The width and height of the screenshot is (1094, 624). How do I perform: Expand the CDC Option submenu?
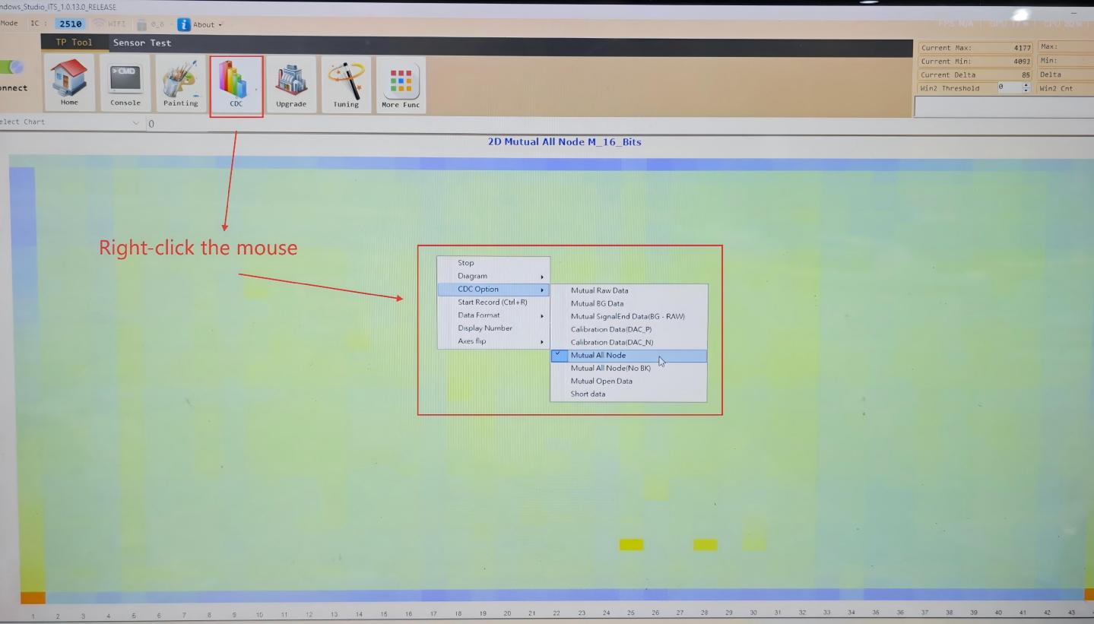coord(493,290)
